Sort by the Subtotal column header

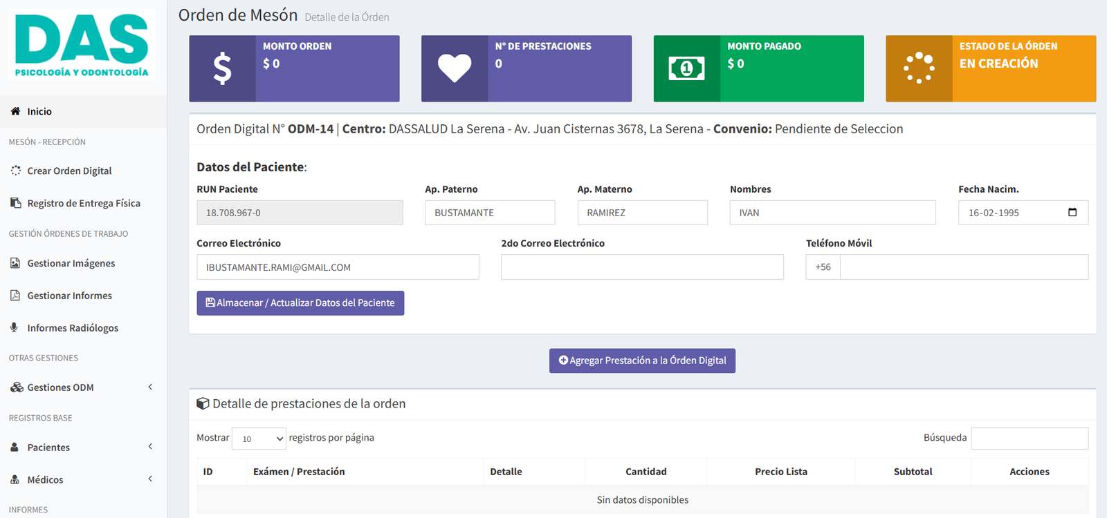(913, 472)
